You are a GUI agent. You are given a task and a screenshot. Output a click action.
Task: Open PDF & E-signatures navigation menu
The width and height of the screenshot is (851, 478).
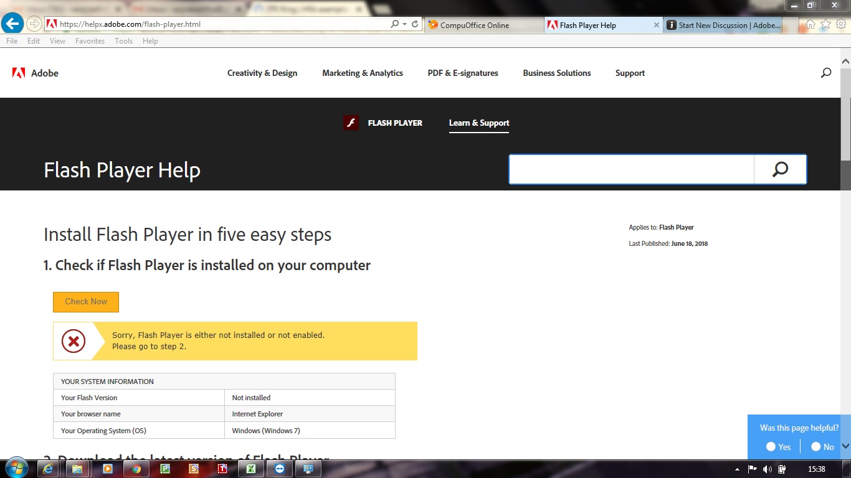tap(463, 73)
